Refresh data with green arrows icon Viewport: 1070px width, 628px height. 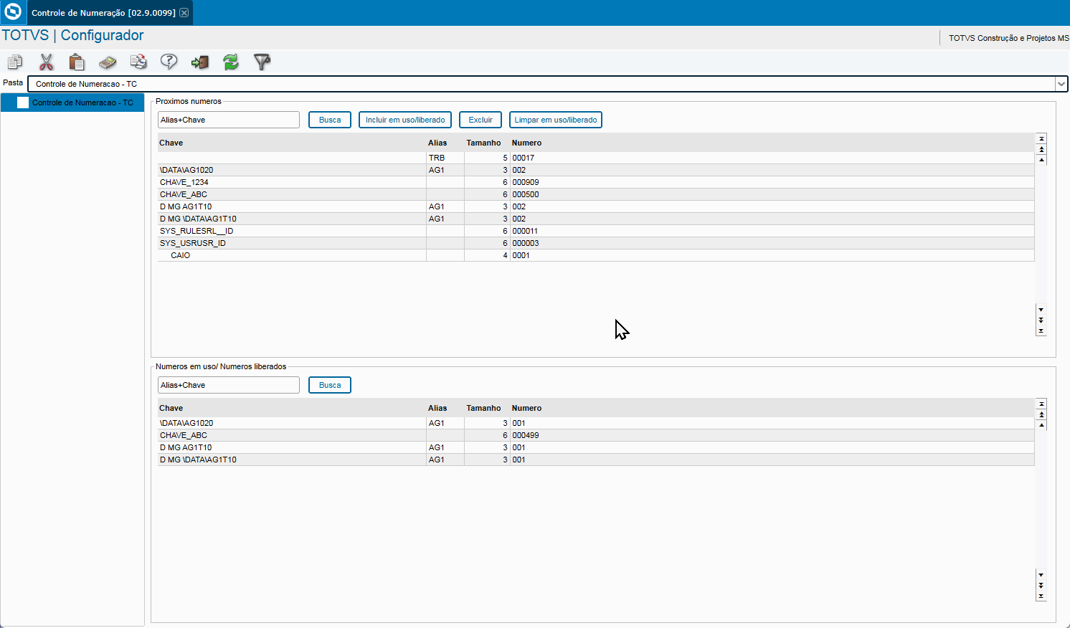[x=231, y=62]
